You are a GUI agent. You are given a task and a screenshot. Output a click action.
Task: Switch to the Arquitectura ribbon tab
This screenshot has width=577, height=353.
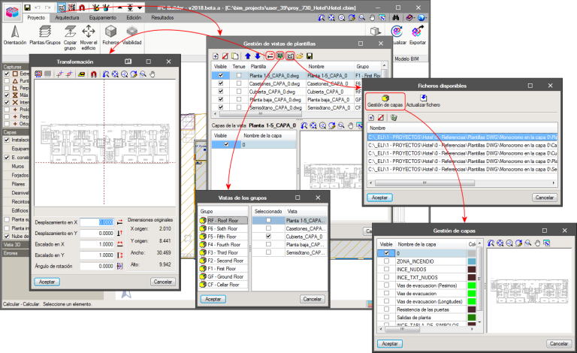coord(67,18)
